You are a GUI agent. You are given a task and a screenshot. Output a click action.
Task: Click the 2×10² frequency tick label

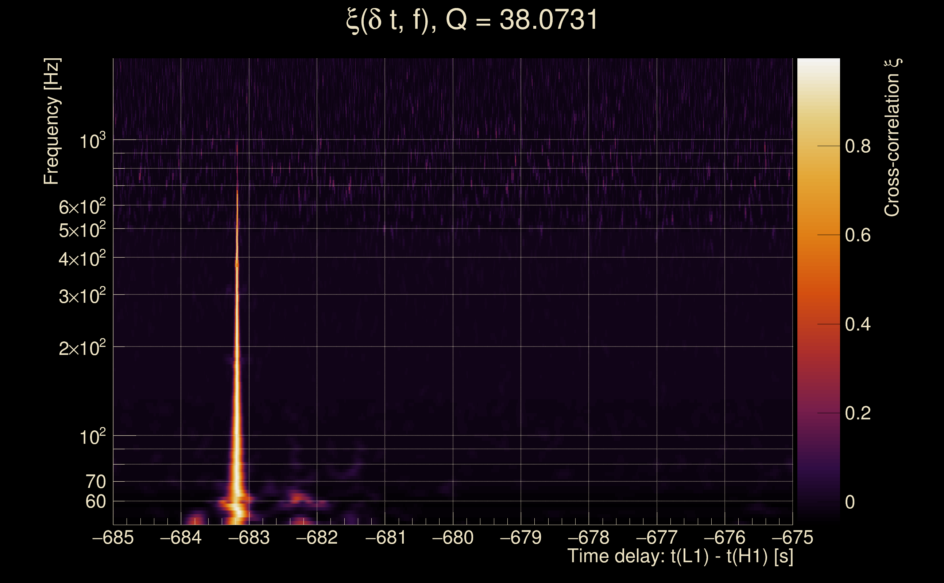tap(82, 348)
